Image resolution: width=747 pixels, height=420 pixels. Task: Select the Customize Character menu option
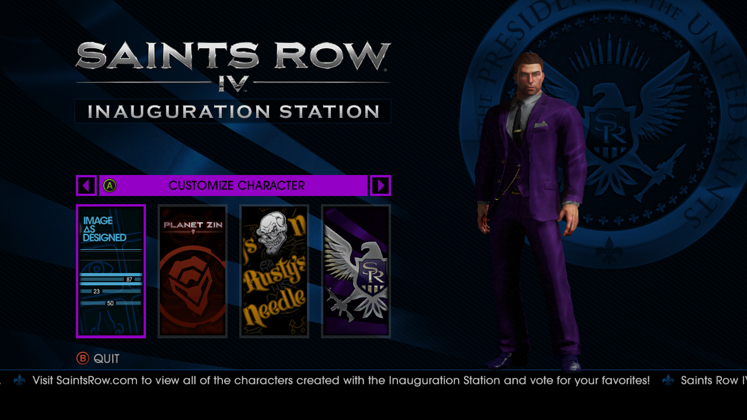coord(233,185)
